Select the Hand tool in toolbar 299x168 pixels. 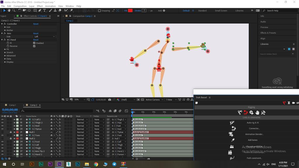pyautogui.click(x=9, y=10)
